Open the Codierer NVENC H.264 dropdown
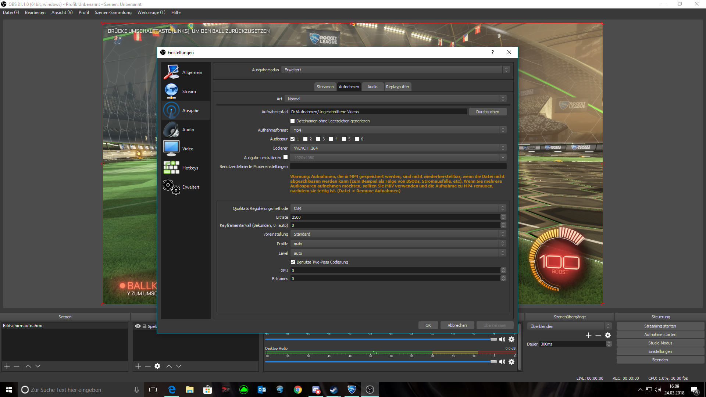The height and width of the screenshot is (397, 706). [x=398, y=148]
